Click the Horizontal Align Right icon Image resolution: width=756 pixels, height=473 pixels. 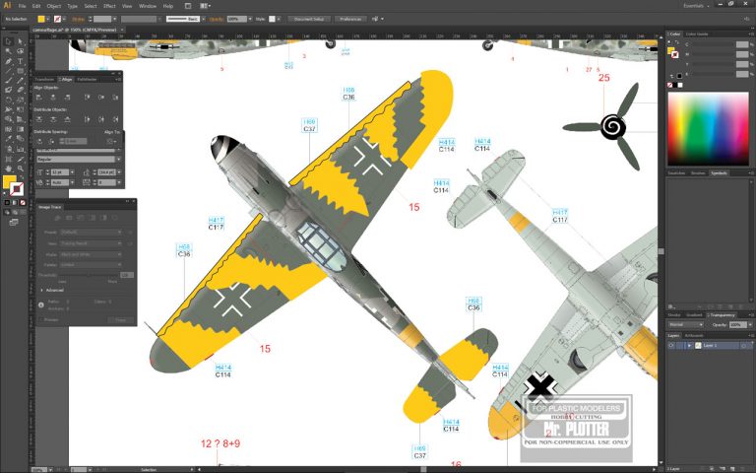[67, 97]
